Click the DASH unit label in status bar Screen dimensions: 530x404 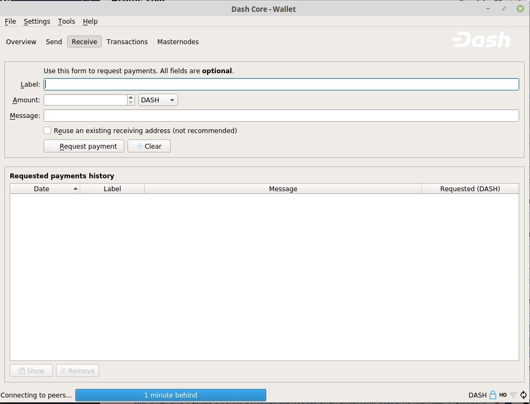[477, 395]
